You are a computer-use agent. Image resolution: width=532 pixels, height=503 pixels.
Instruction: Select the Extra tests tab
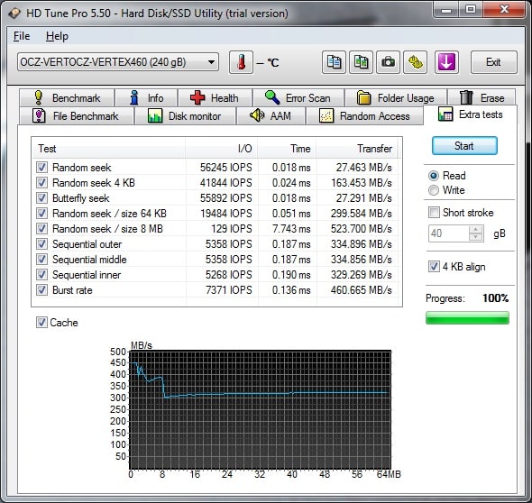point(471,114)
